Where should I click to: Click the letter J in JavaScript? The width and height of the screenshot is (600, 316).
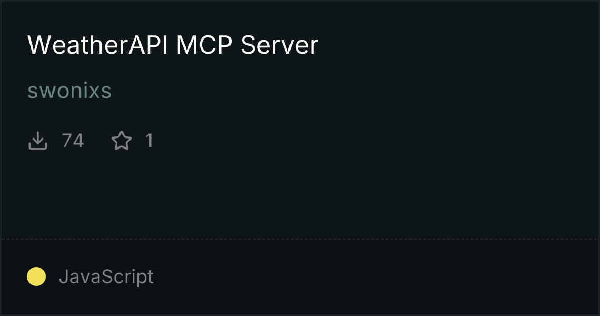(x=64, y=276)
